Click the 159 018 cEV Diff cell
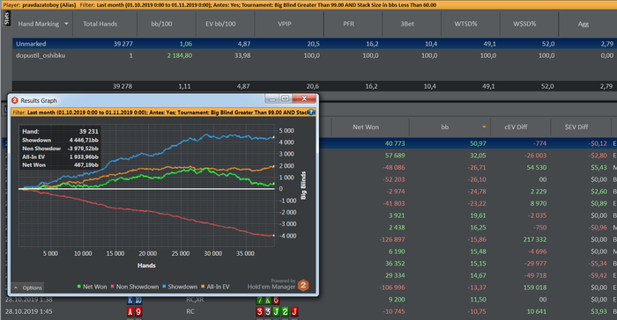The image size is (617, 320). coord(535,287)
